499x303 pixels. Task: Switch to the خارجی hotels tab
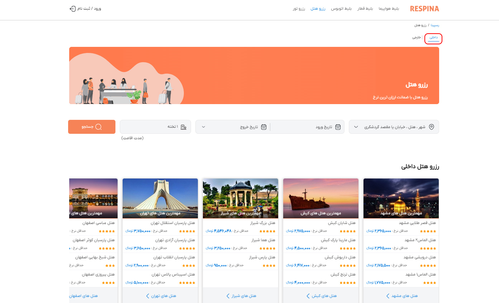tap(416, 37)
